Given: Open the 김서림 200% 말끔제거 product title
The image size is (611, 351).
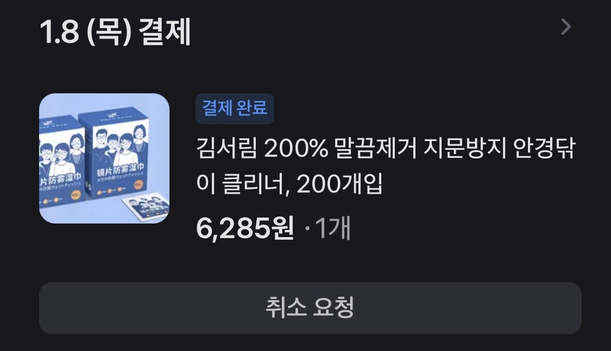Looking at the screenshot, I should point(386,166).
